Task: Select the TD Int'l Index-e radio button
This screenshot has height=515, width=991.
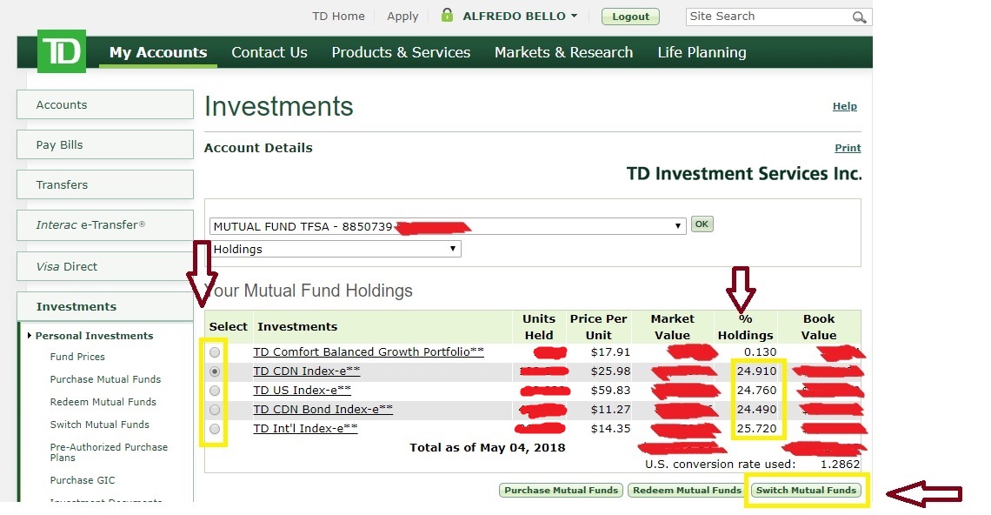Action: click(x=215, y=428)
